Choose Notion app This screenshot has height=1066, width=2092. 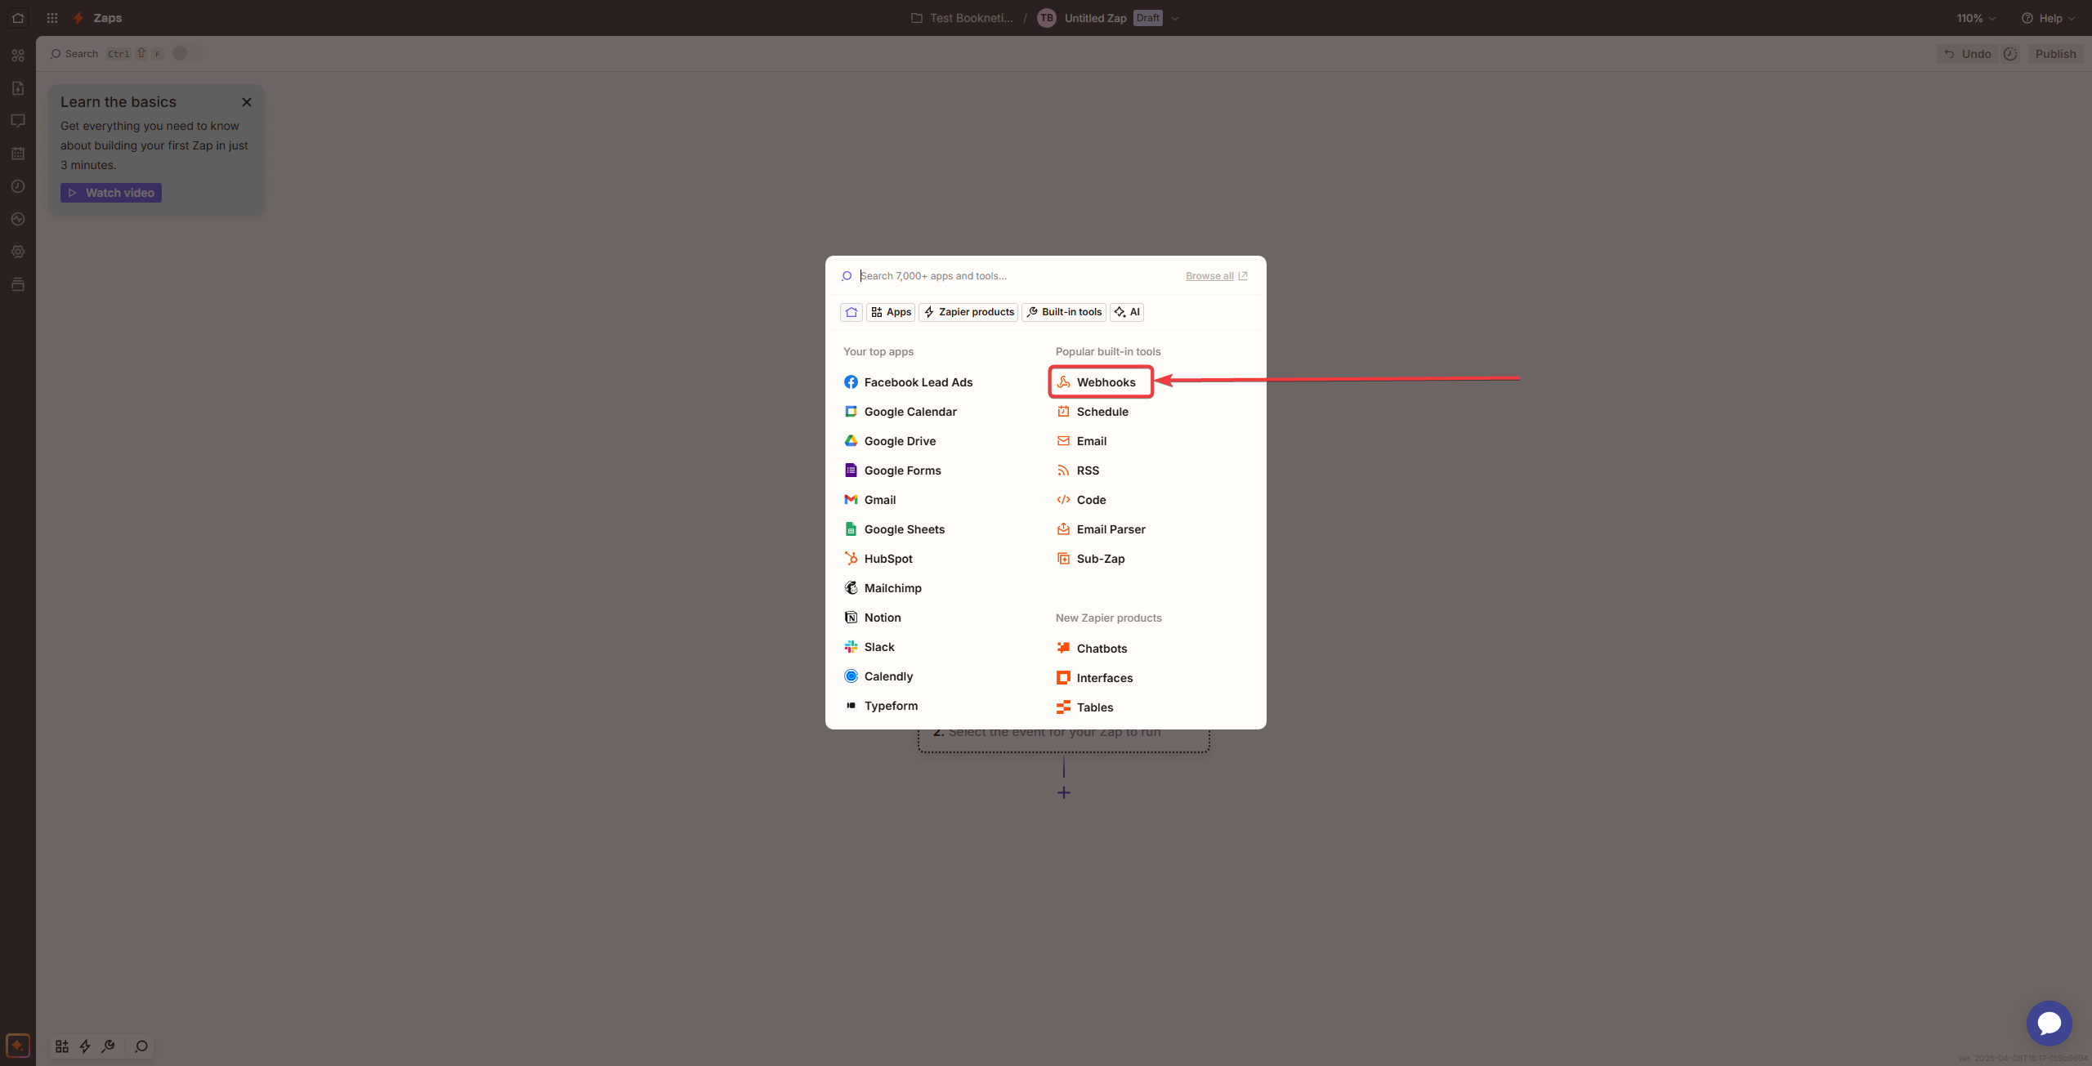[x=872, y=618]
